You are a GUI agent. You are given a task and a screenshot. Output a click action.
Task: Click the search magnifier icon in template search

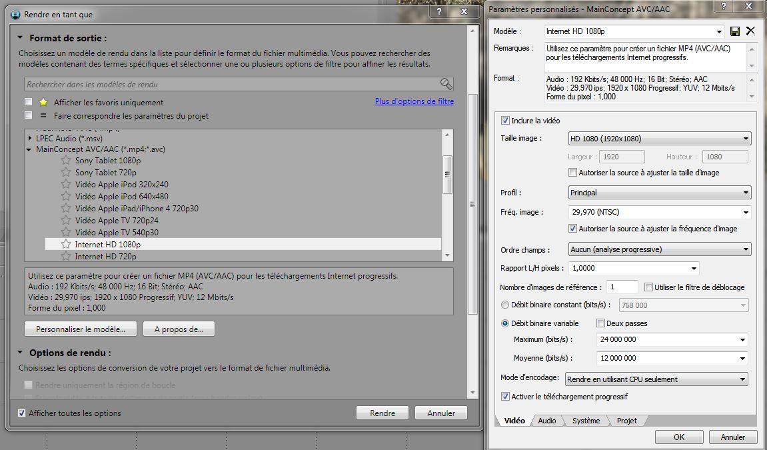coord(446,84)
